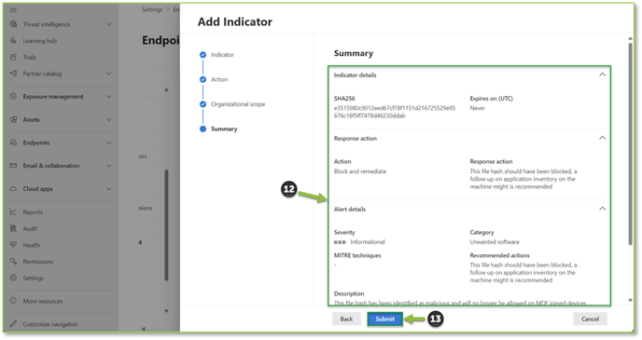Open Settings gear icon in sidebar
The image size is (642, 340).
(13, 278)
